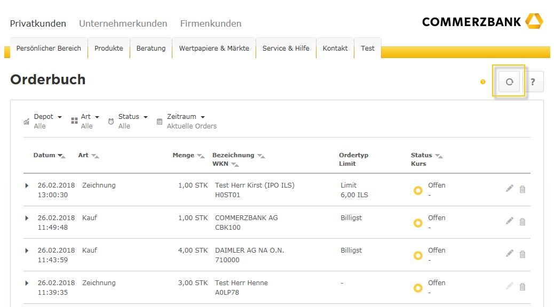Click the yellow info indicator icon
The height and width of the screenshot is (307, 554).
[483, 82]
